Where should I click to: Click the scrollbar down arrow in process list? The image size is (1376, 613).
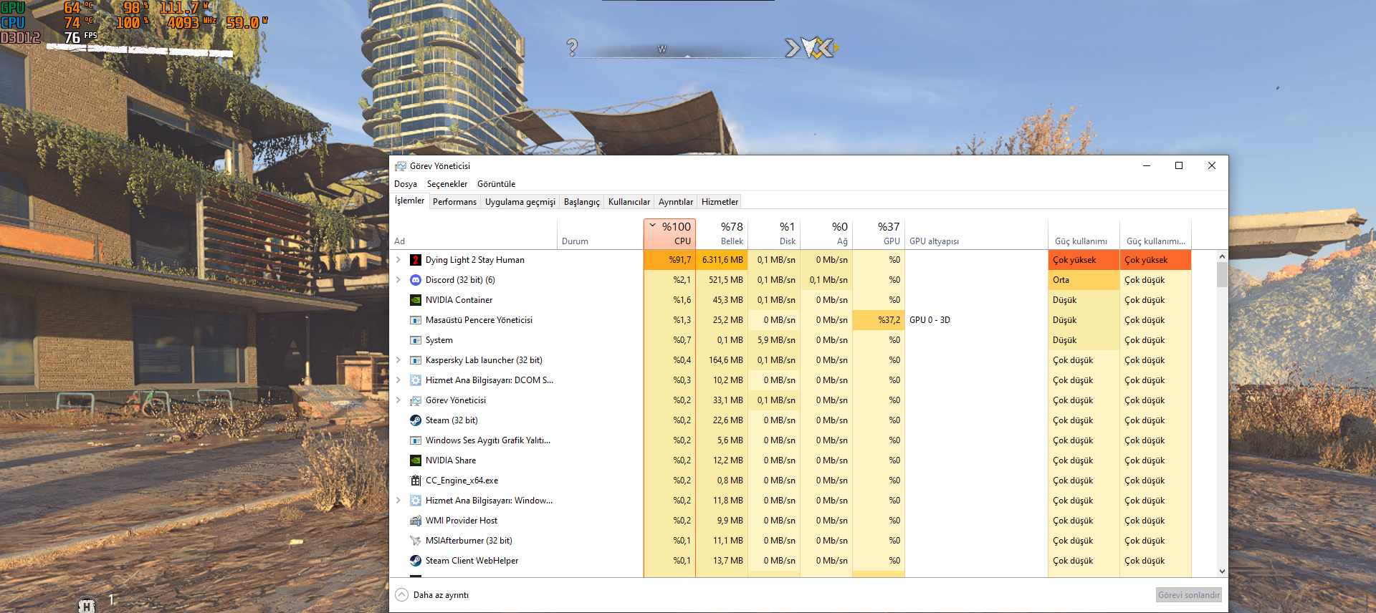1222,571
